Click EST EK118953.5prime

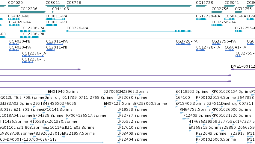pos(192,92)
